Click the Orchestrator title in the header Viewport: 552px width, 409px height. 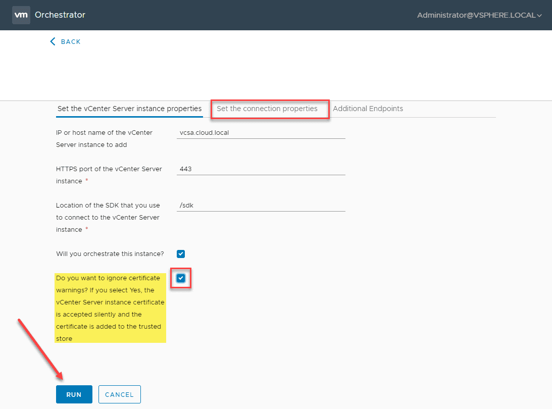(x=60, y=15)
